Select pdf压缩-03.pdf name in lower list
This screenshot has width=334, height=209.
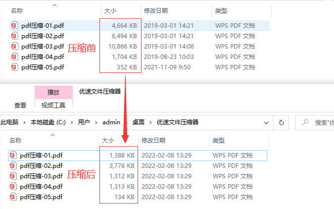pos(41,176)
